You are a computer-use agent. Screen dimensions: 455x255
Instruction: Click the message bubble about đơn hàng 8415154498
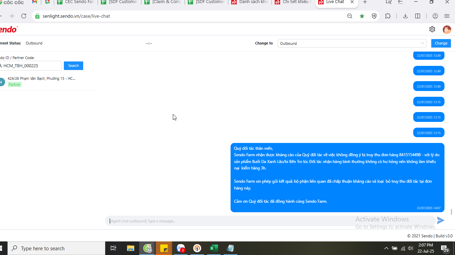pos(338,178)
